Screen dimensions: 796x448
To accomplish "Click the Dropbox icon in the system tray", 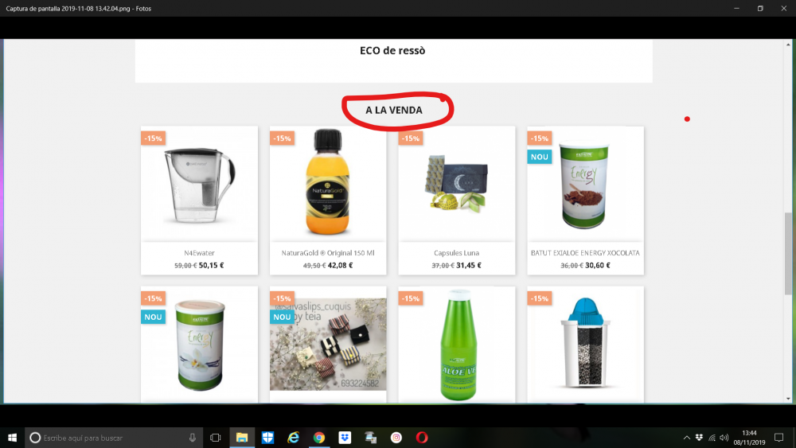I will (699, 438).
